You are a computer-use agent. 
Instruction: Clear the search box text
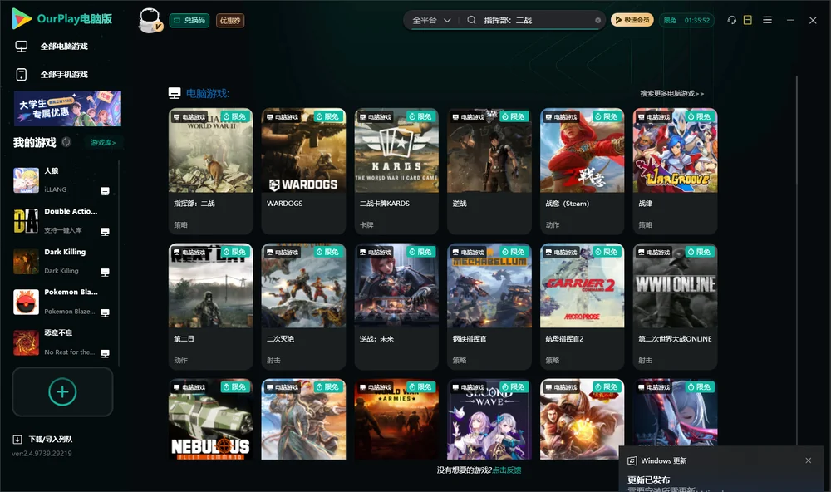(597, 21)
